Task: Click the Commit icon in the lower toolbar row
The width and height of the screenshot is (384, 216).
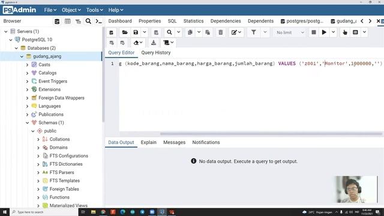Action: (x=112, y=43)
